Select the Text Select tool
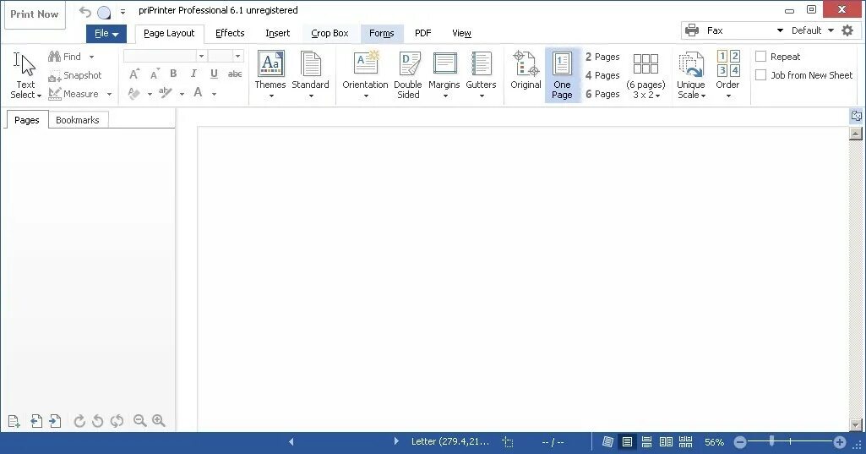 tap(25, 75)
